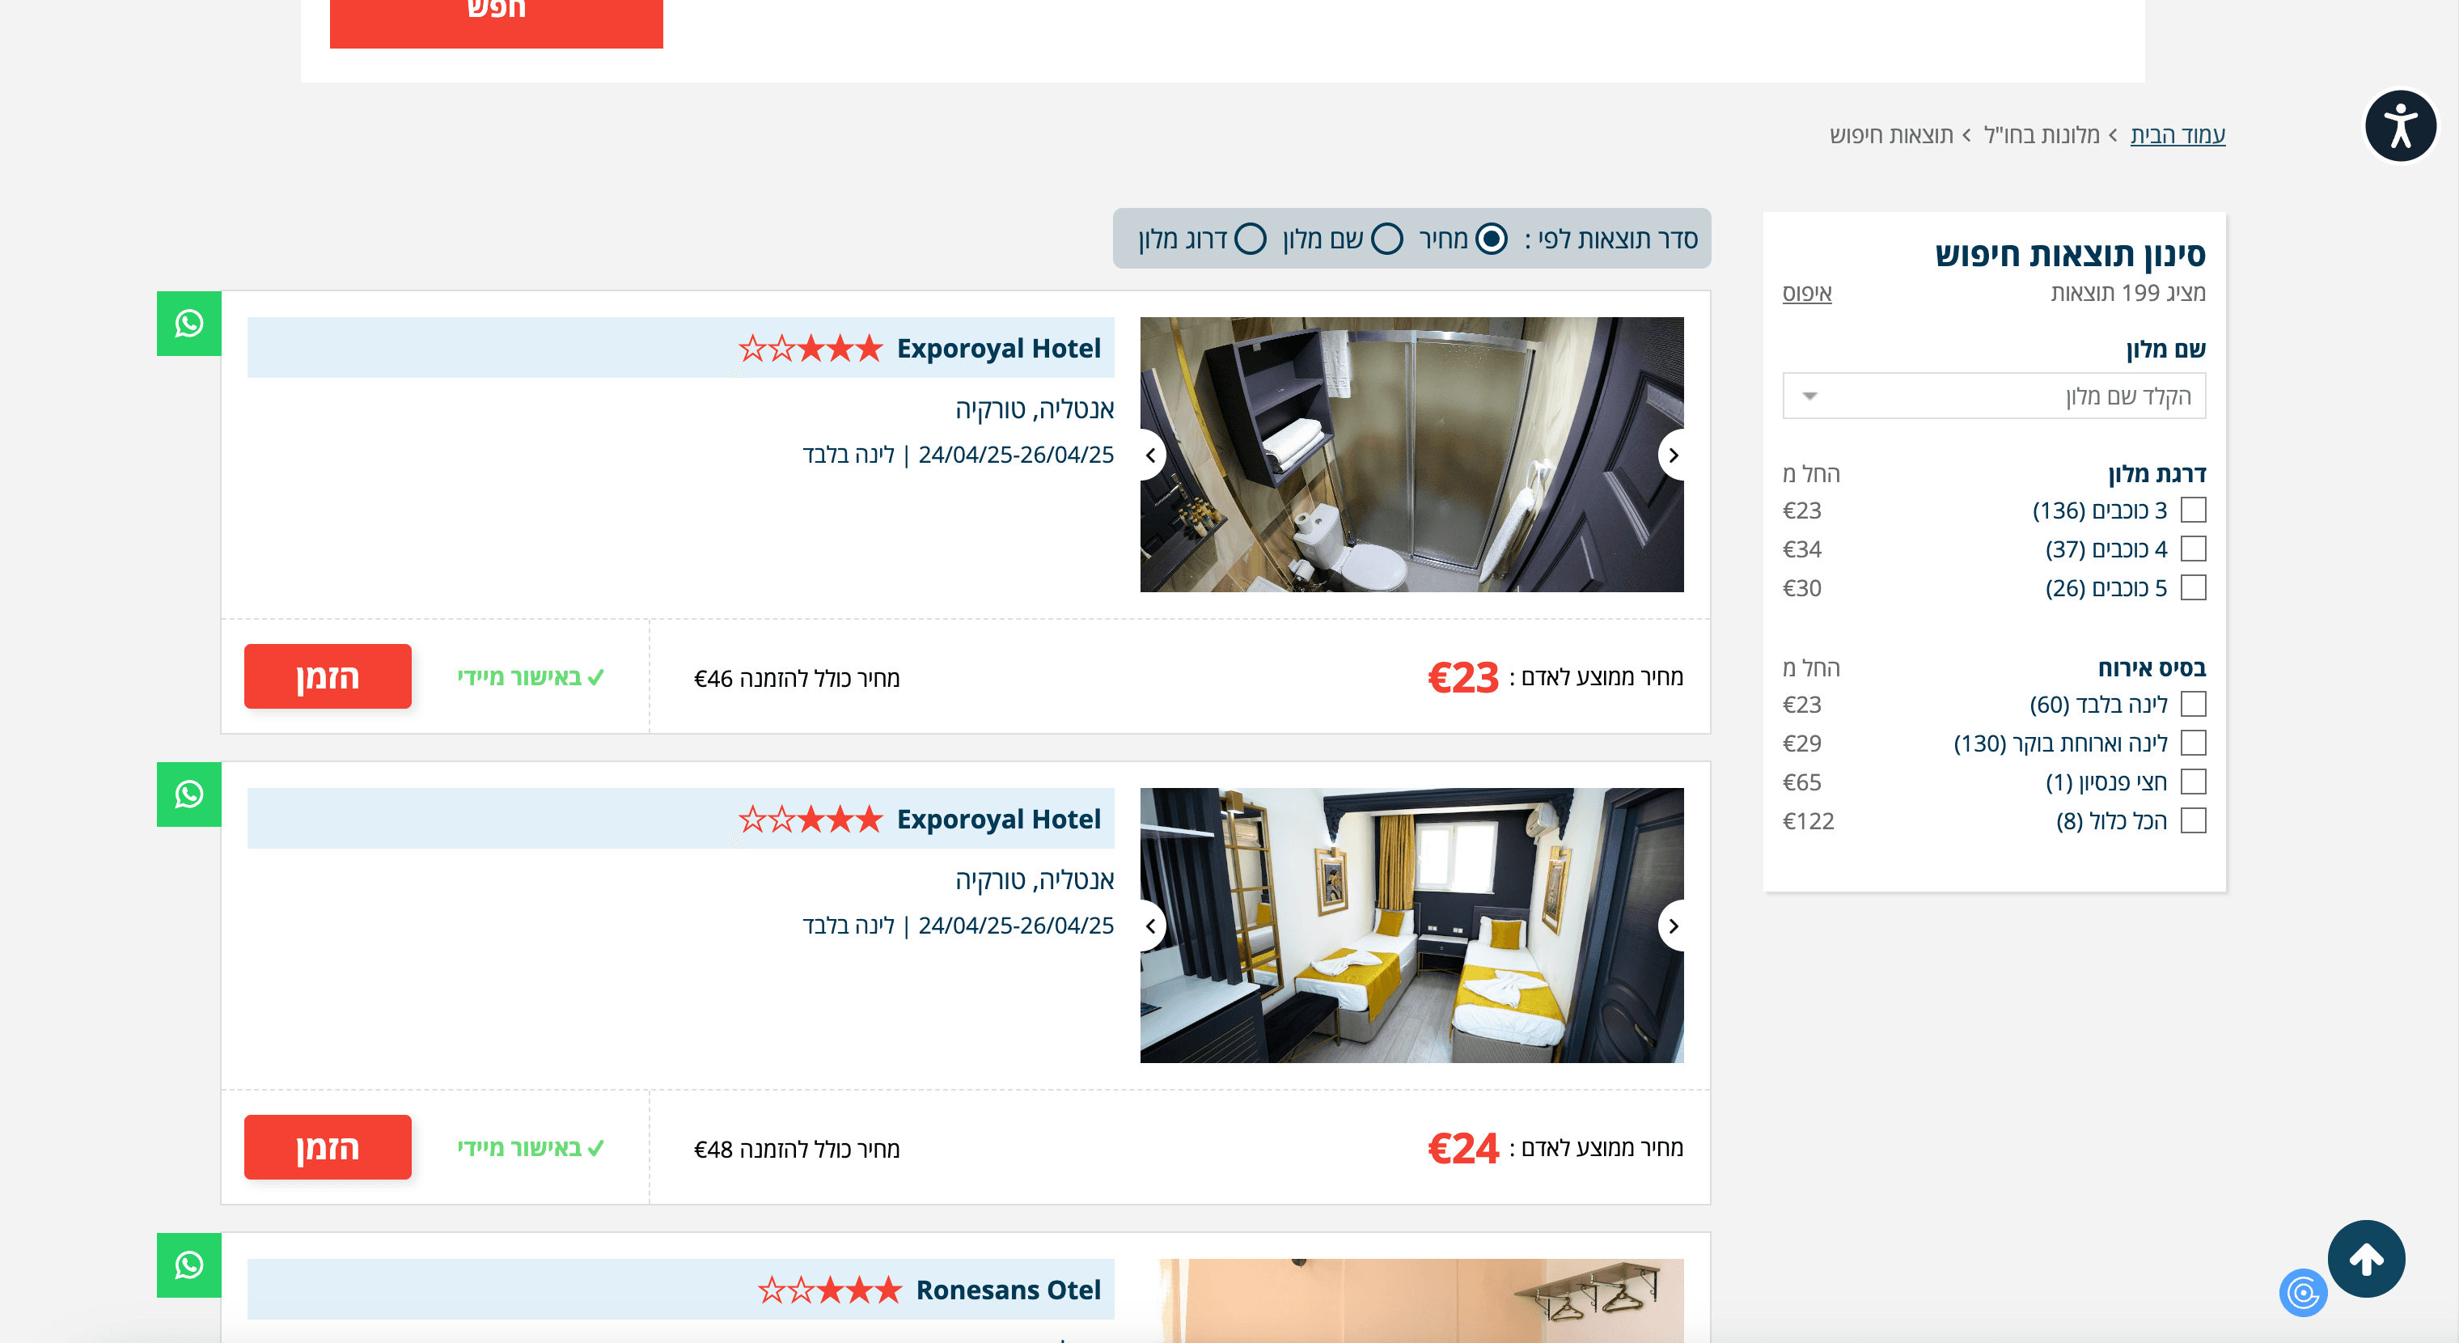Show next photo of first hotel bathroom image
The width and height of the screenshot is (2459, 1343).
pyautogui.click(x=1673, y=455)
